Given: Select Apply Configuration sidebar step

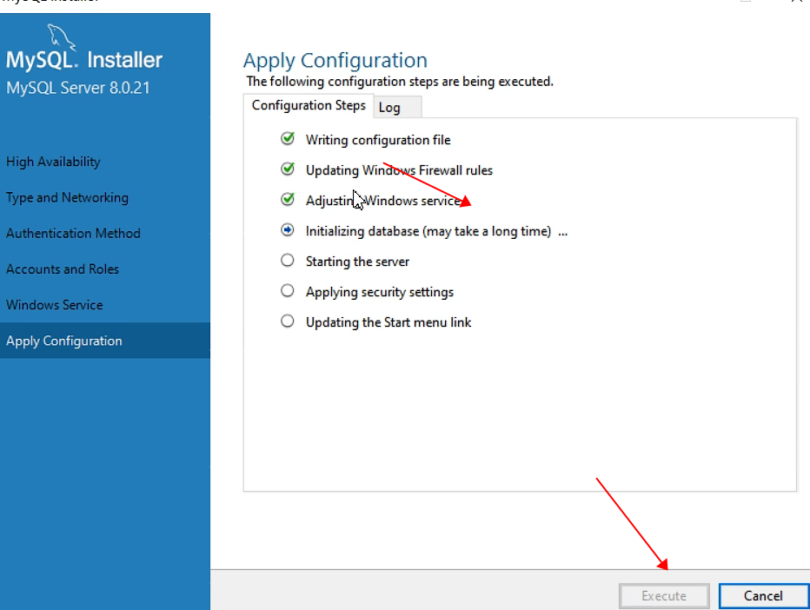Looking at the screenshot, I should [105, 341].
